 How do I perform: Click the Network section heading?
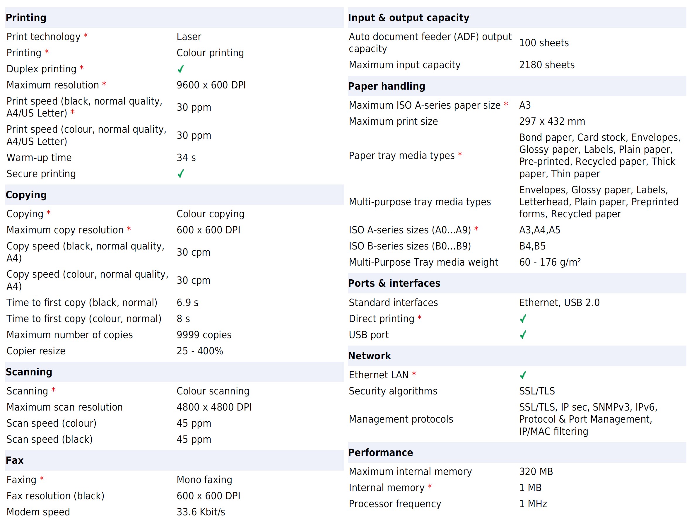(369, 356)
